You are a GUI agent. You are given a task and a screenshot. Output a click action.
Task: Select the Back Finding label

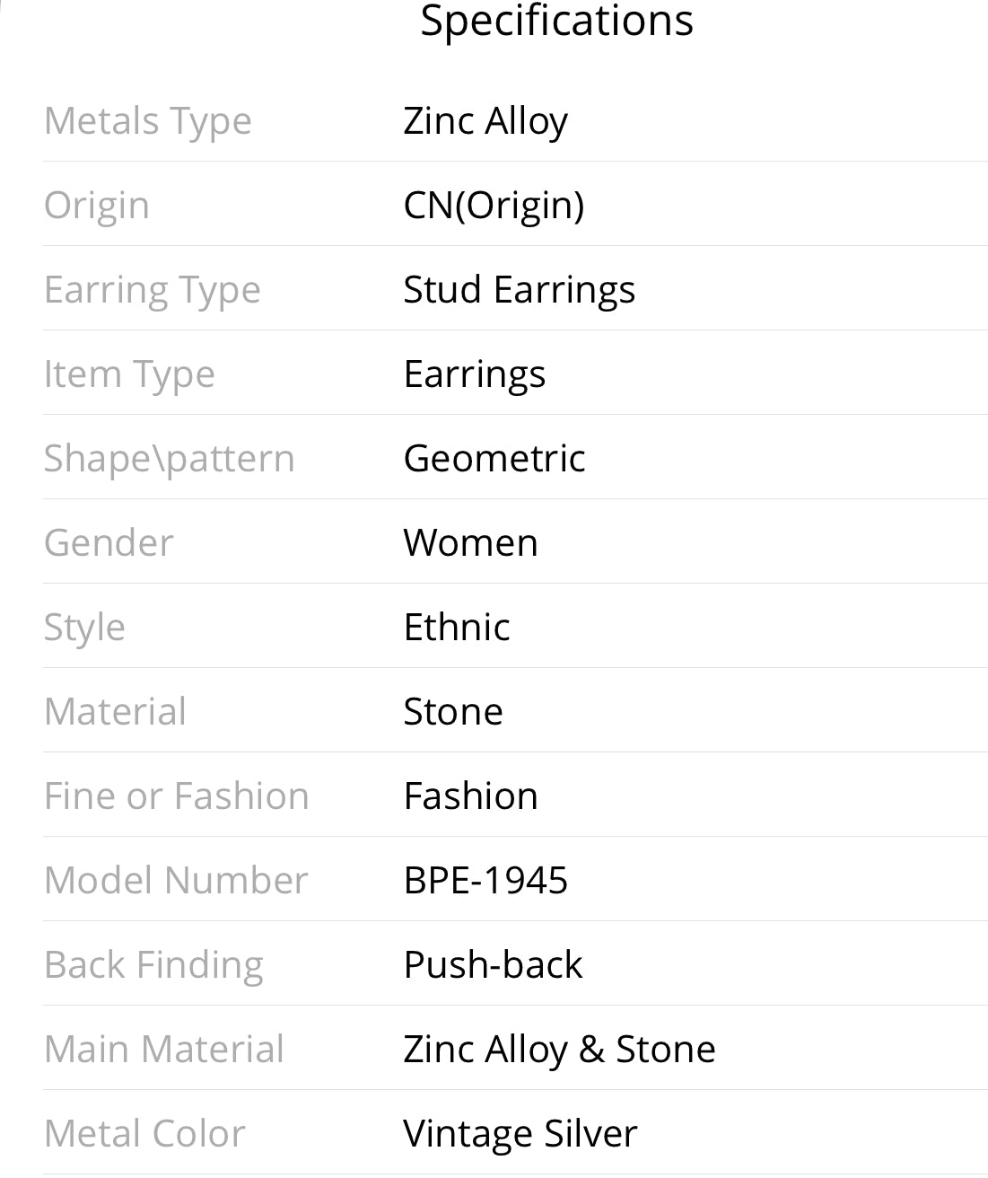click(154, 966)
